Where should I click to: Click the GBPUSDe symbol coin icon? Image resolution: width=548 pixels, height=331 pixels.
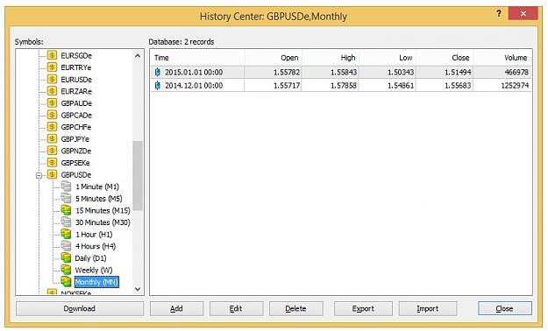click(x=52, y=174)
